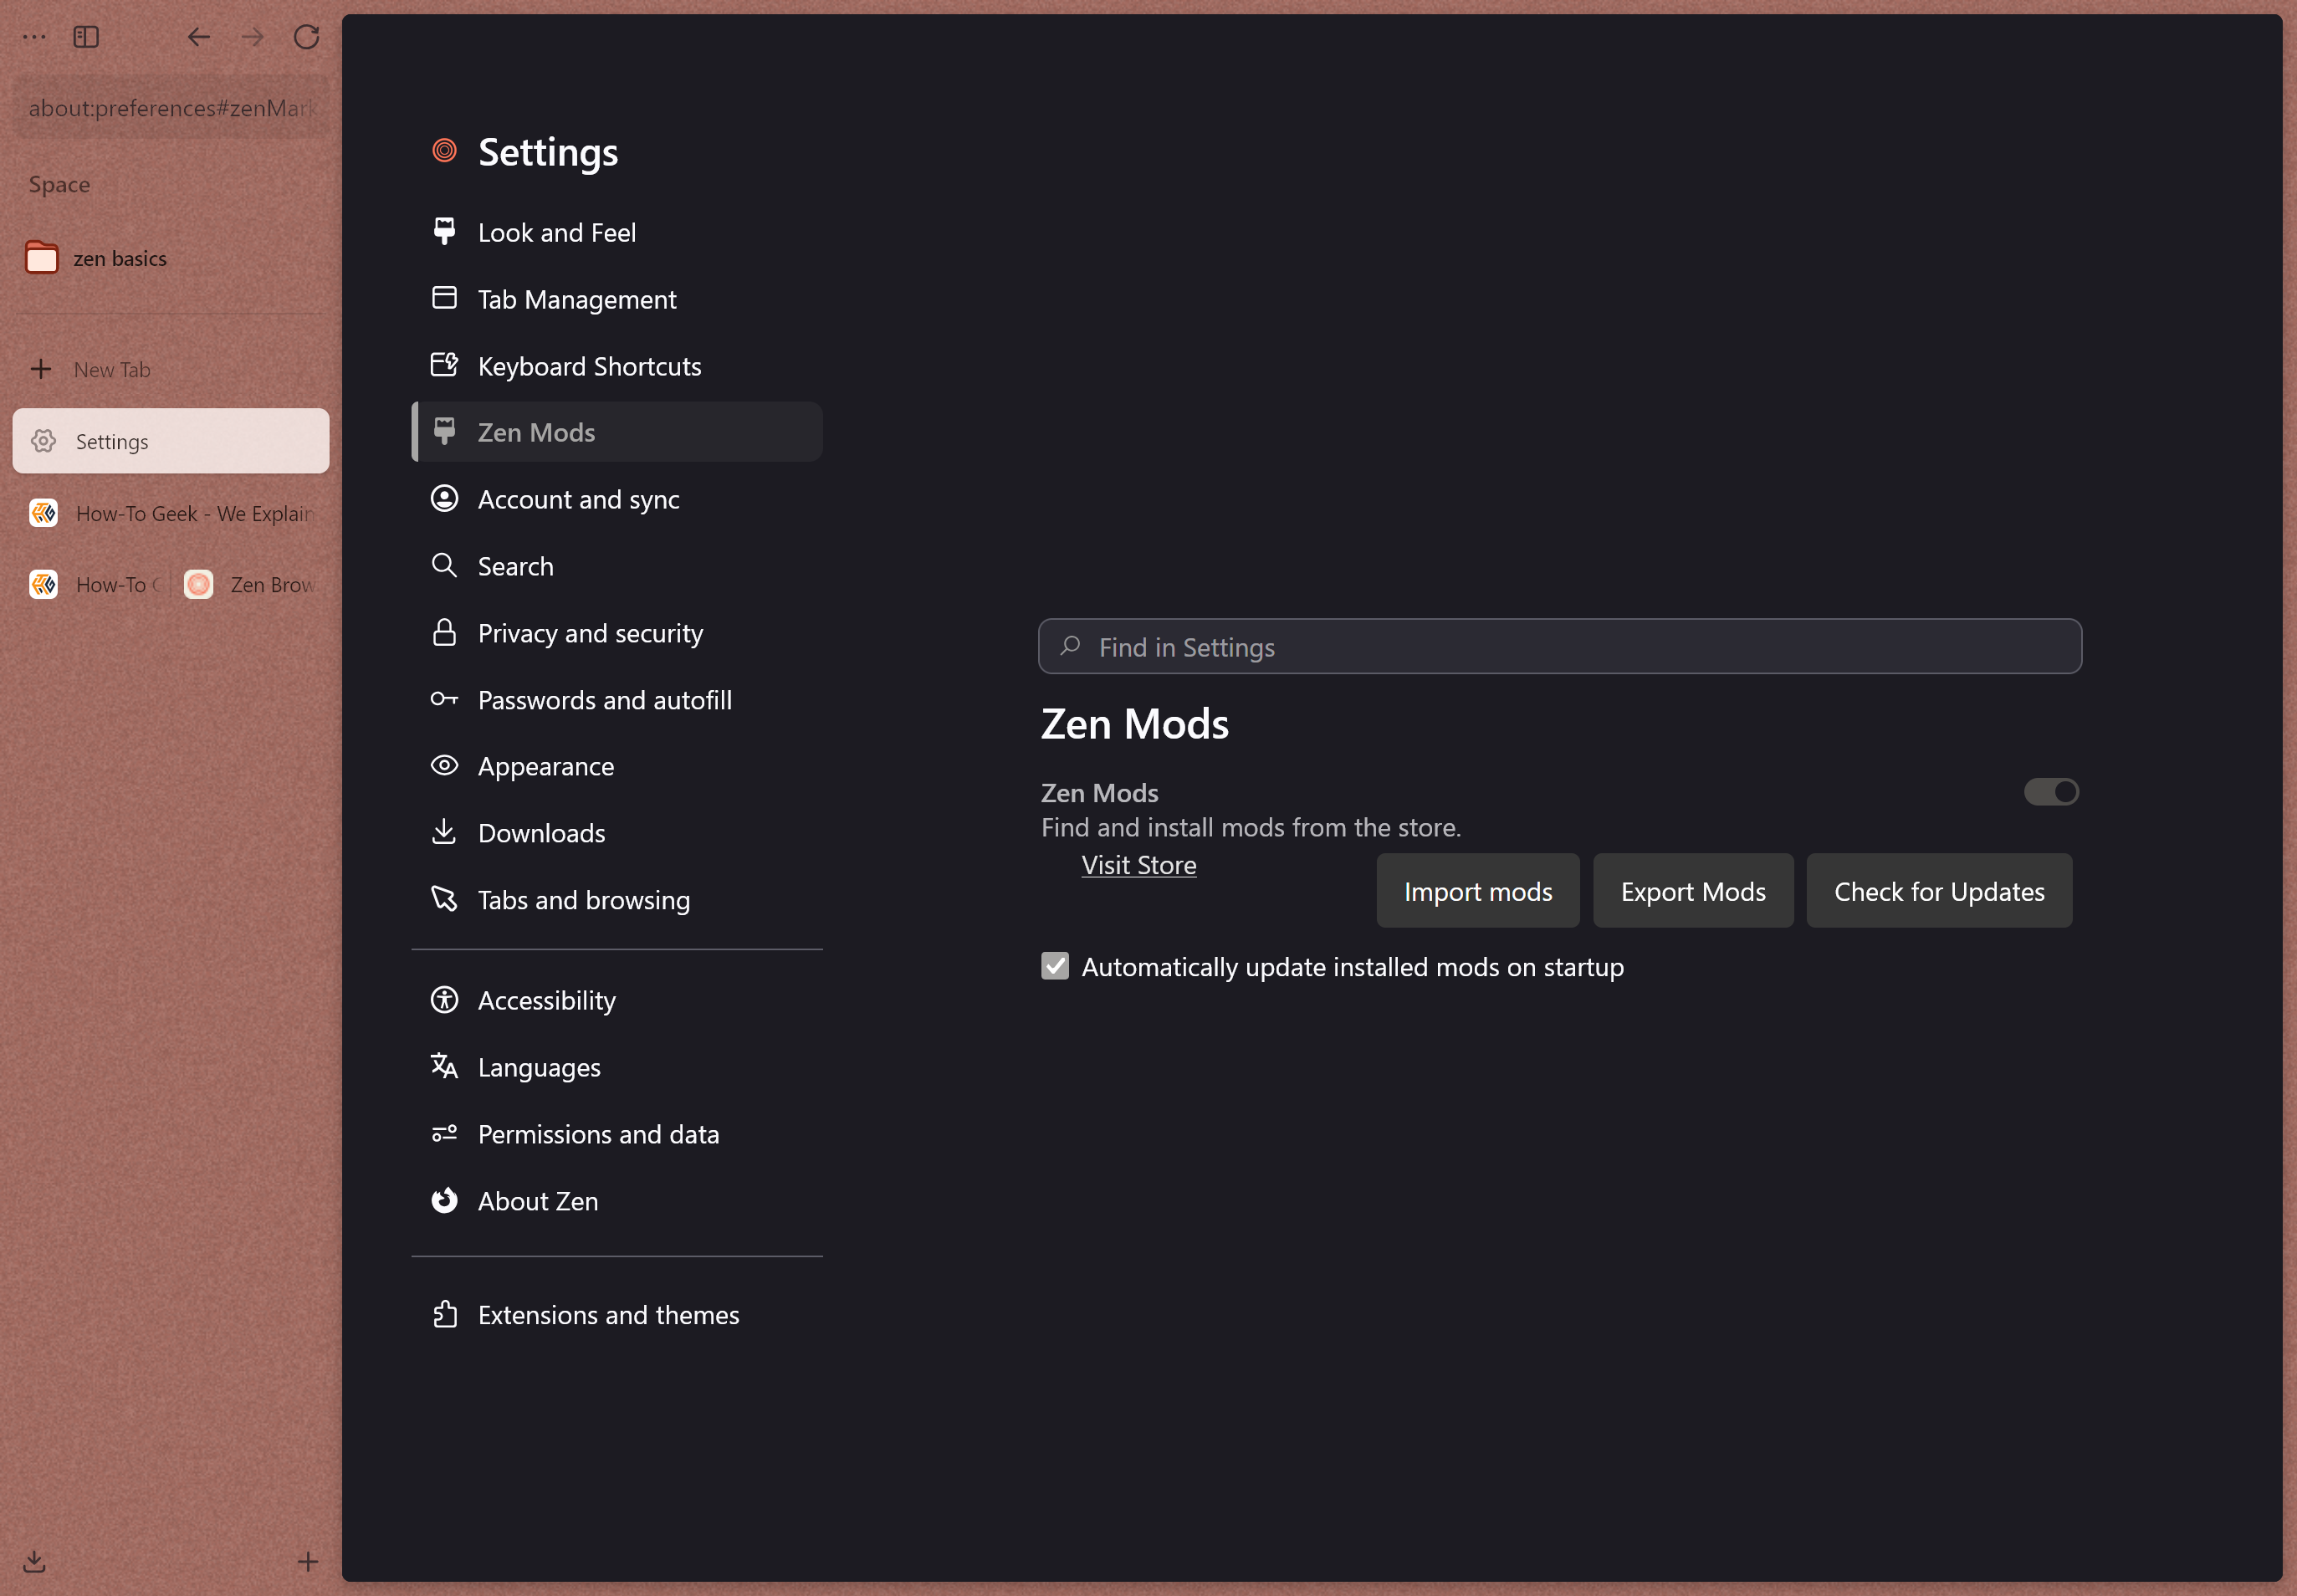This screenshot has width=2297, height=1596.
Task: Click the plus icon at sidebar bottom
Action: [x=308, y=1561]
